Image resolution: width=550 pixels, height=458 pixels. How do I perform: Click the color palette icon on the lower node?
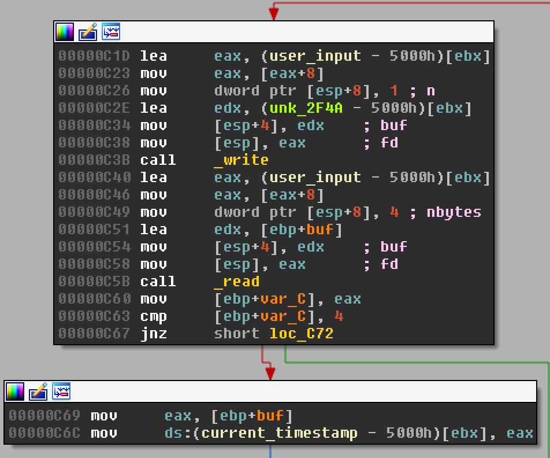click(14, 391)
